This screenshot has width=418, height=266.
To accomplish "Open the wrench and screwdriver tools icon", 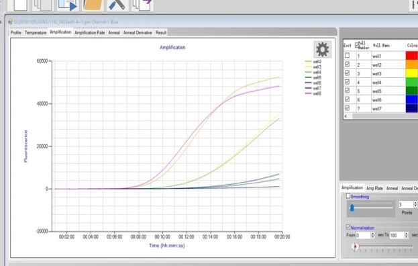I will [117, 5].
